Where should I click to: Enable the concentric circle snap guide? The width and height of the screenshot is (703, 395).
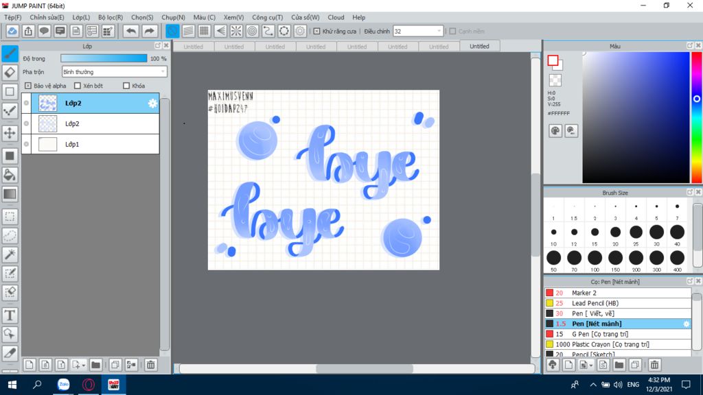point(253,31)
